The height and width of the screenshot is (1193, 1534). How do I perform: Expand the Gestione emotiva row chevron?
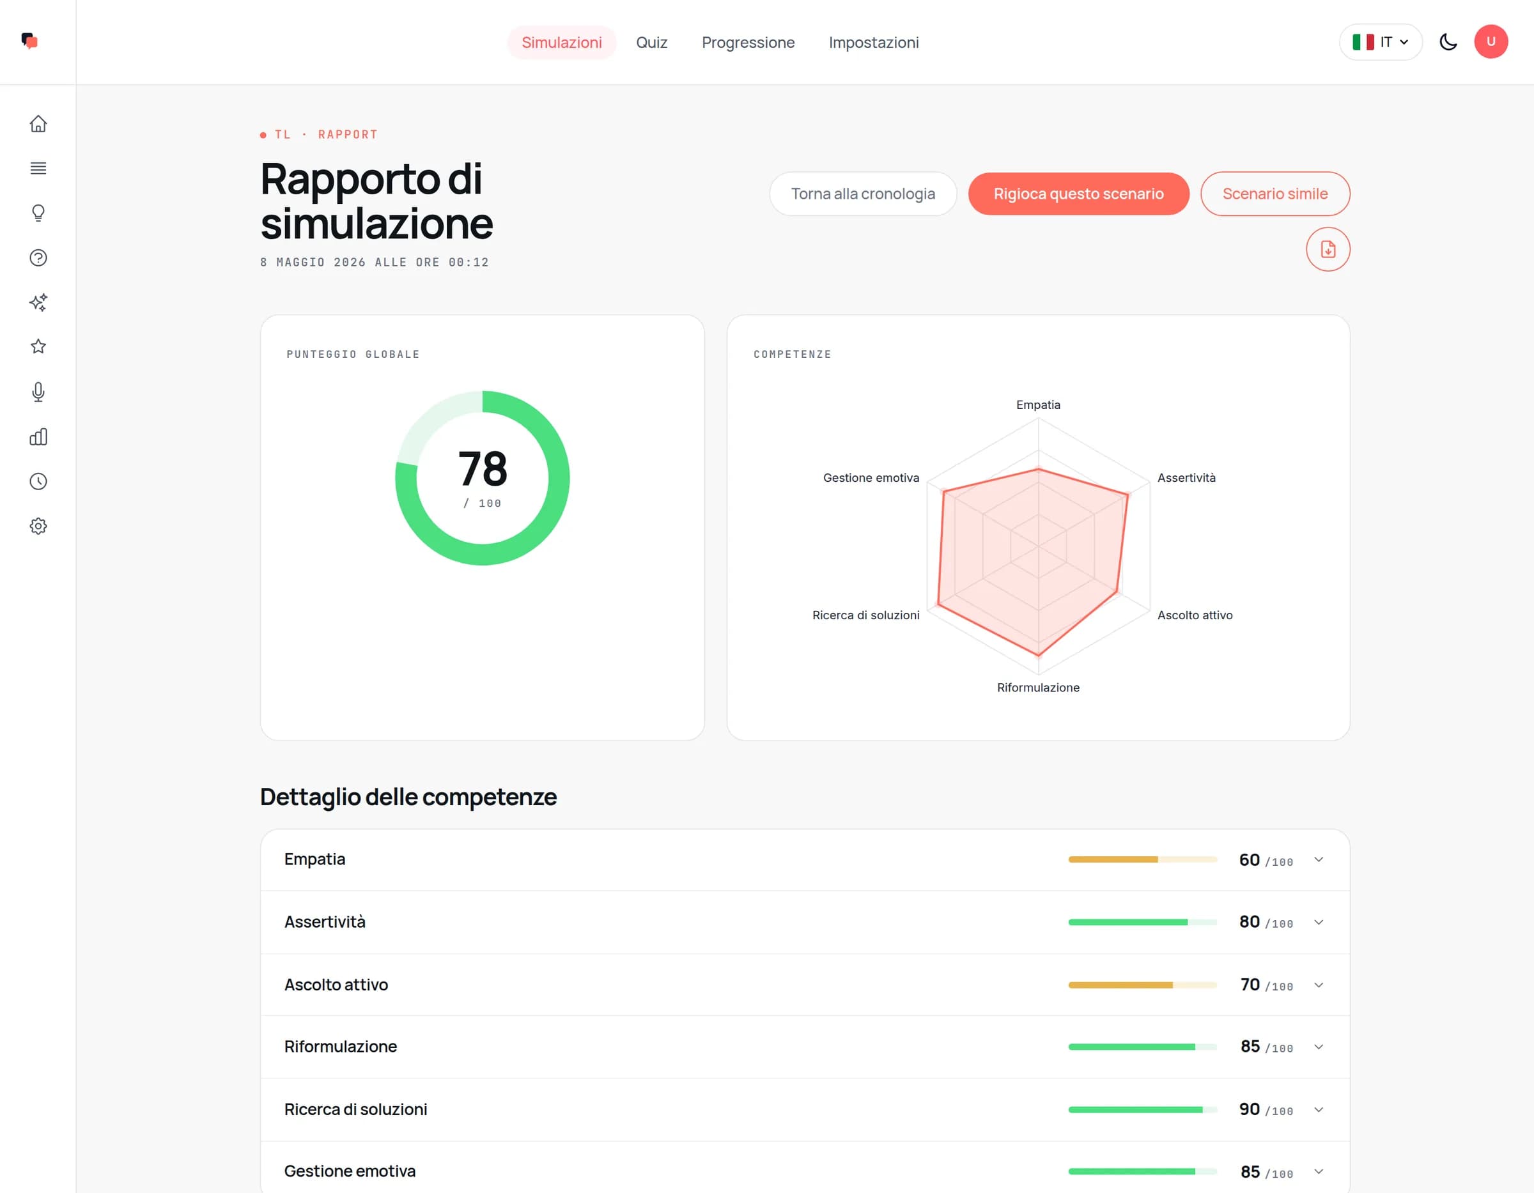(1319, 1171)
